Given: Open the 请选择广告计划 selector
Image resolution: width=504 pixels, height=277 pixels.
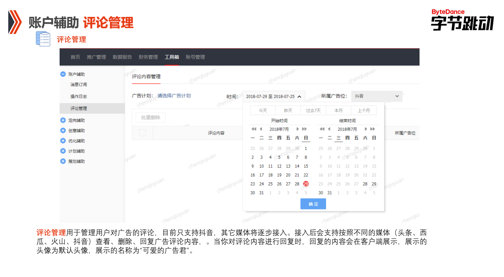Looking at the screenshot, I should (174, 95).
